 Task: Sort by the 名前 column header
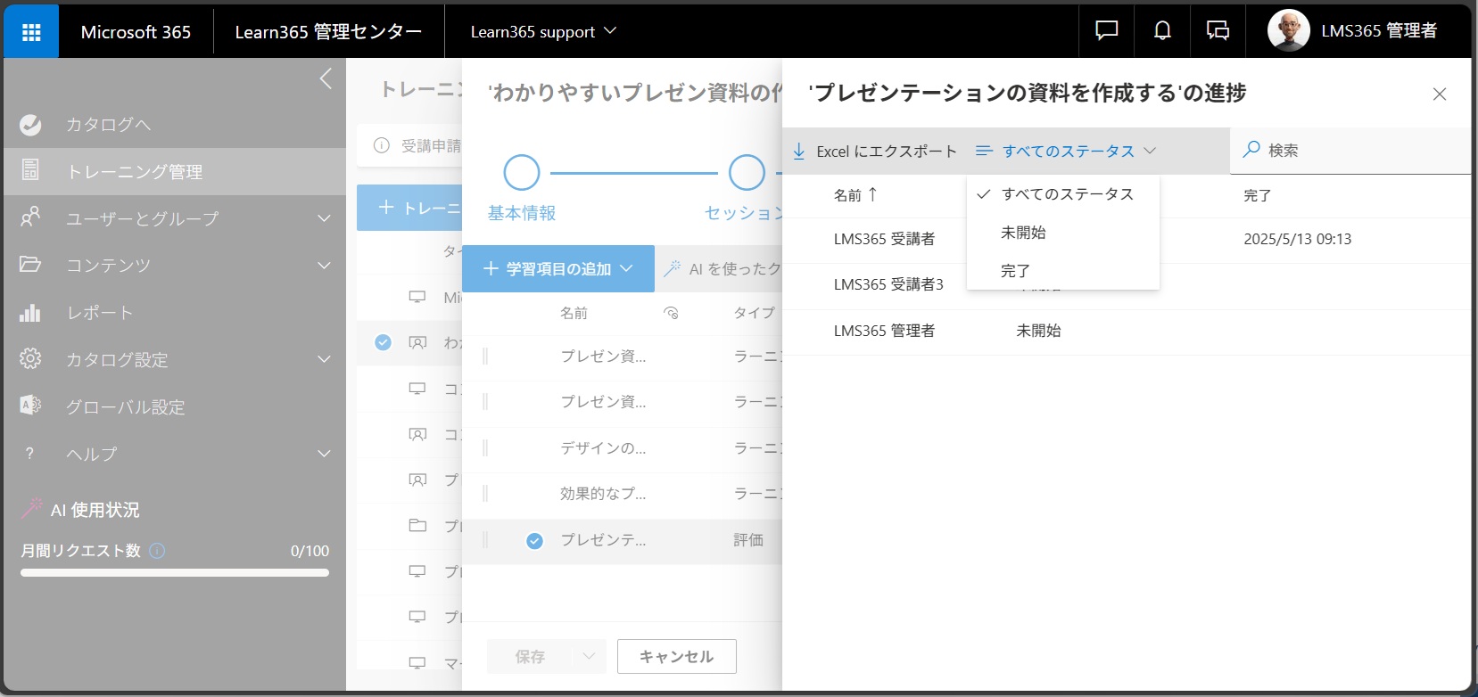point(855,195)
